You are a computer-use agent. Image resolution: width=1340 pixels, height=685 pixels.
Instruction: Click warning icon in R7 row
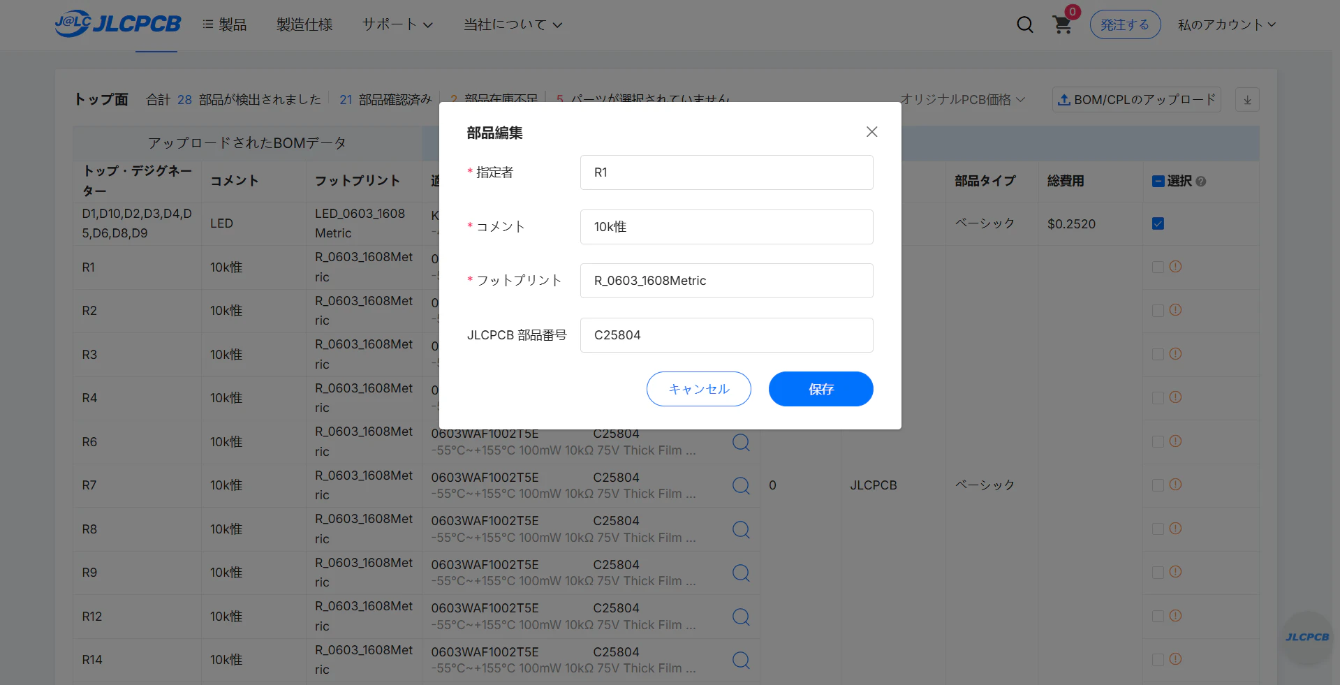[1175, 485]
